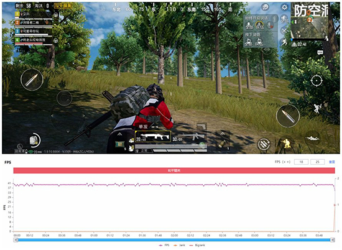
Task: Toggle the FPS series in the legend
Action: pos(164,245)
